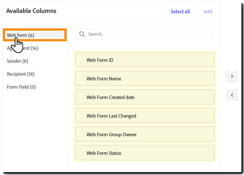Screen dimensions: 244x175
Task: Click the left arrow move button
Action: tap(232, 95)
